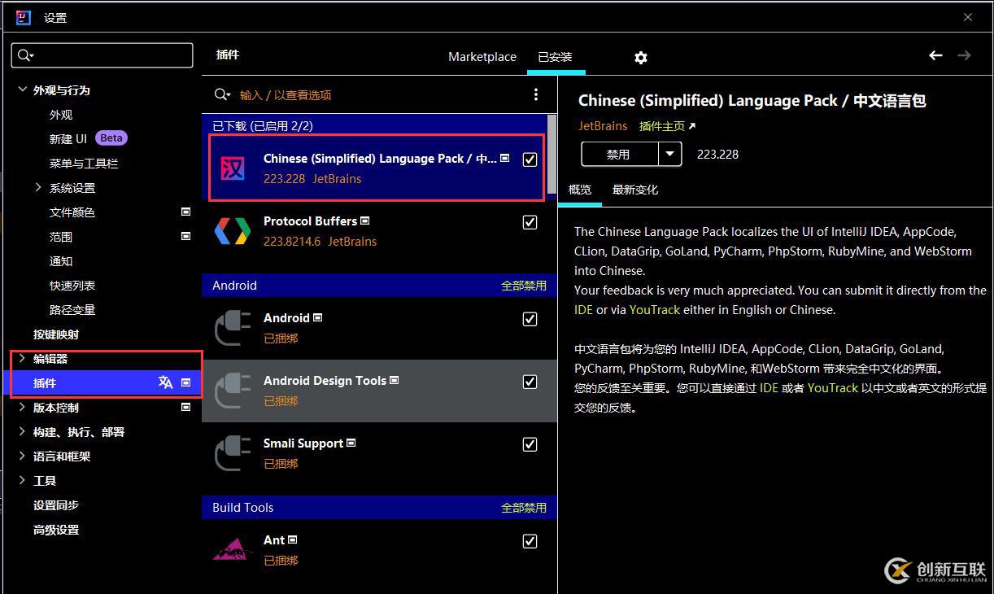Click the project-level marker beside 版本控制

[185, 407]
